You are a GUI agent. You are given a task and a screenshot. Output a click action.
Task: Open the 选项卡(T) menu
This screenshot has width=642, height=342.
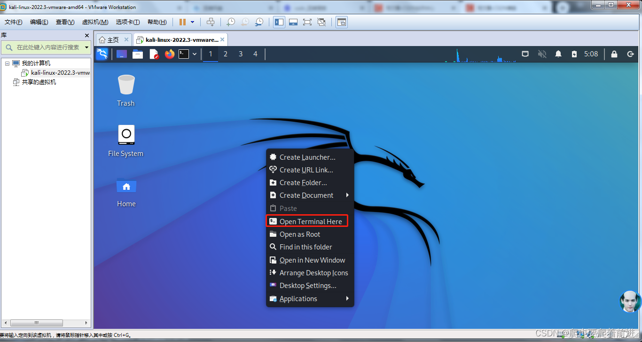coord(128,22)
